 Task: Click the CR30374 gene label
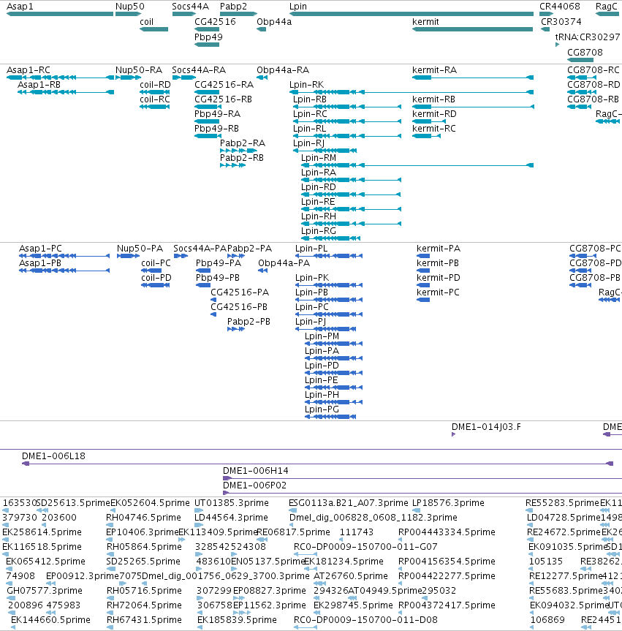point(561,22)
